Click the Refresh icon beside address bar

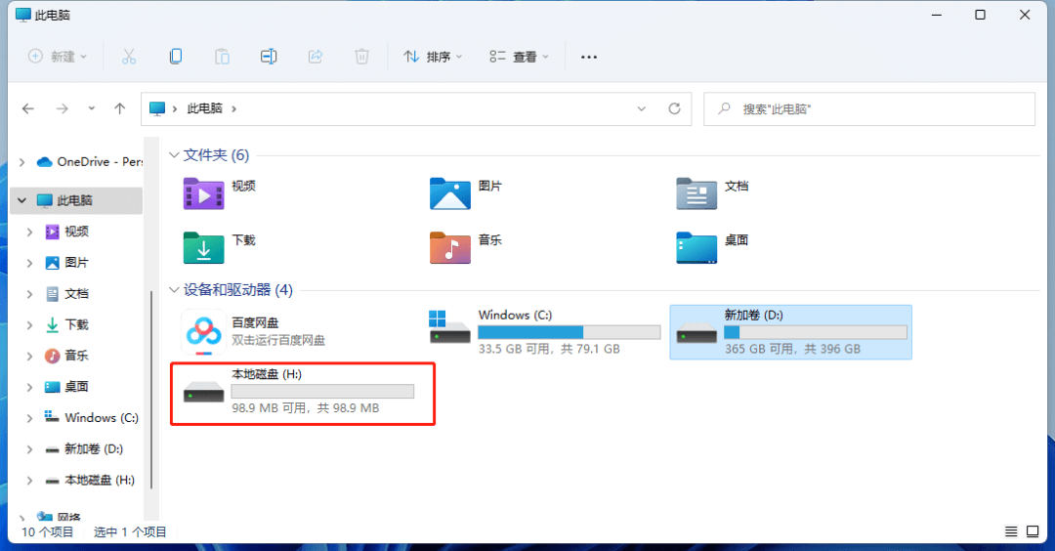tap(673, 108)
